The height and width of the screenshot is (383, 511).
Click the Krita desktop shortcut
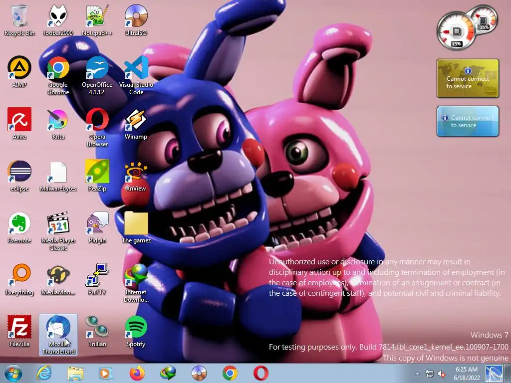58,124
